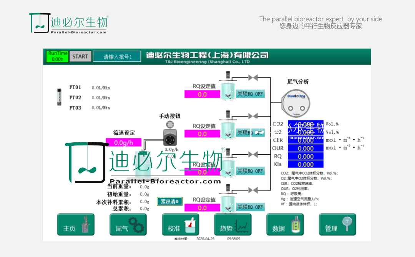Image resolution: width=415 pixels, height=257 pixels.
Task: Toggle the third reactor's 关联RQ OFF switch
Action: coord(250,171)
